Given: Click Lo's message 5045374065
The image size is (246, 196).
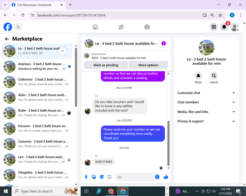Looking at the screenshot, I should (104, 162).
